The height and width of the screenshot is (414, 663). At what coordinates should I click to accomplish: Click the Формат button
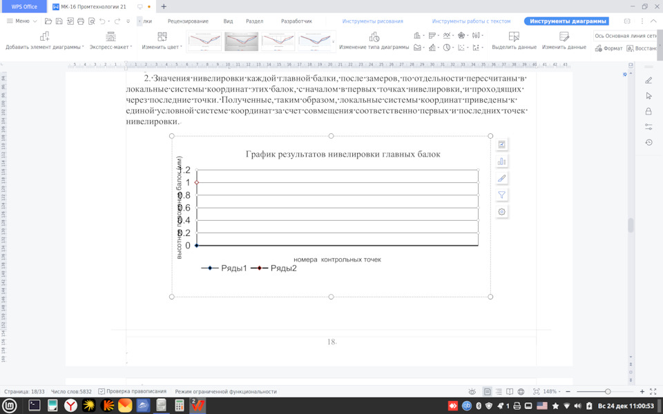[x=608, y=48]
